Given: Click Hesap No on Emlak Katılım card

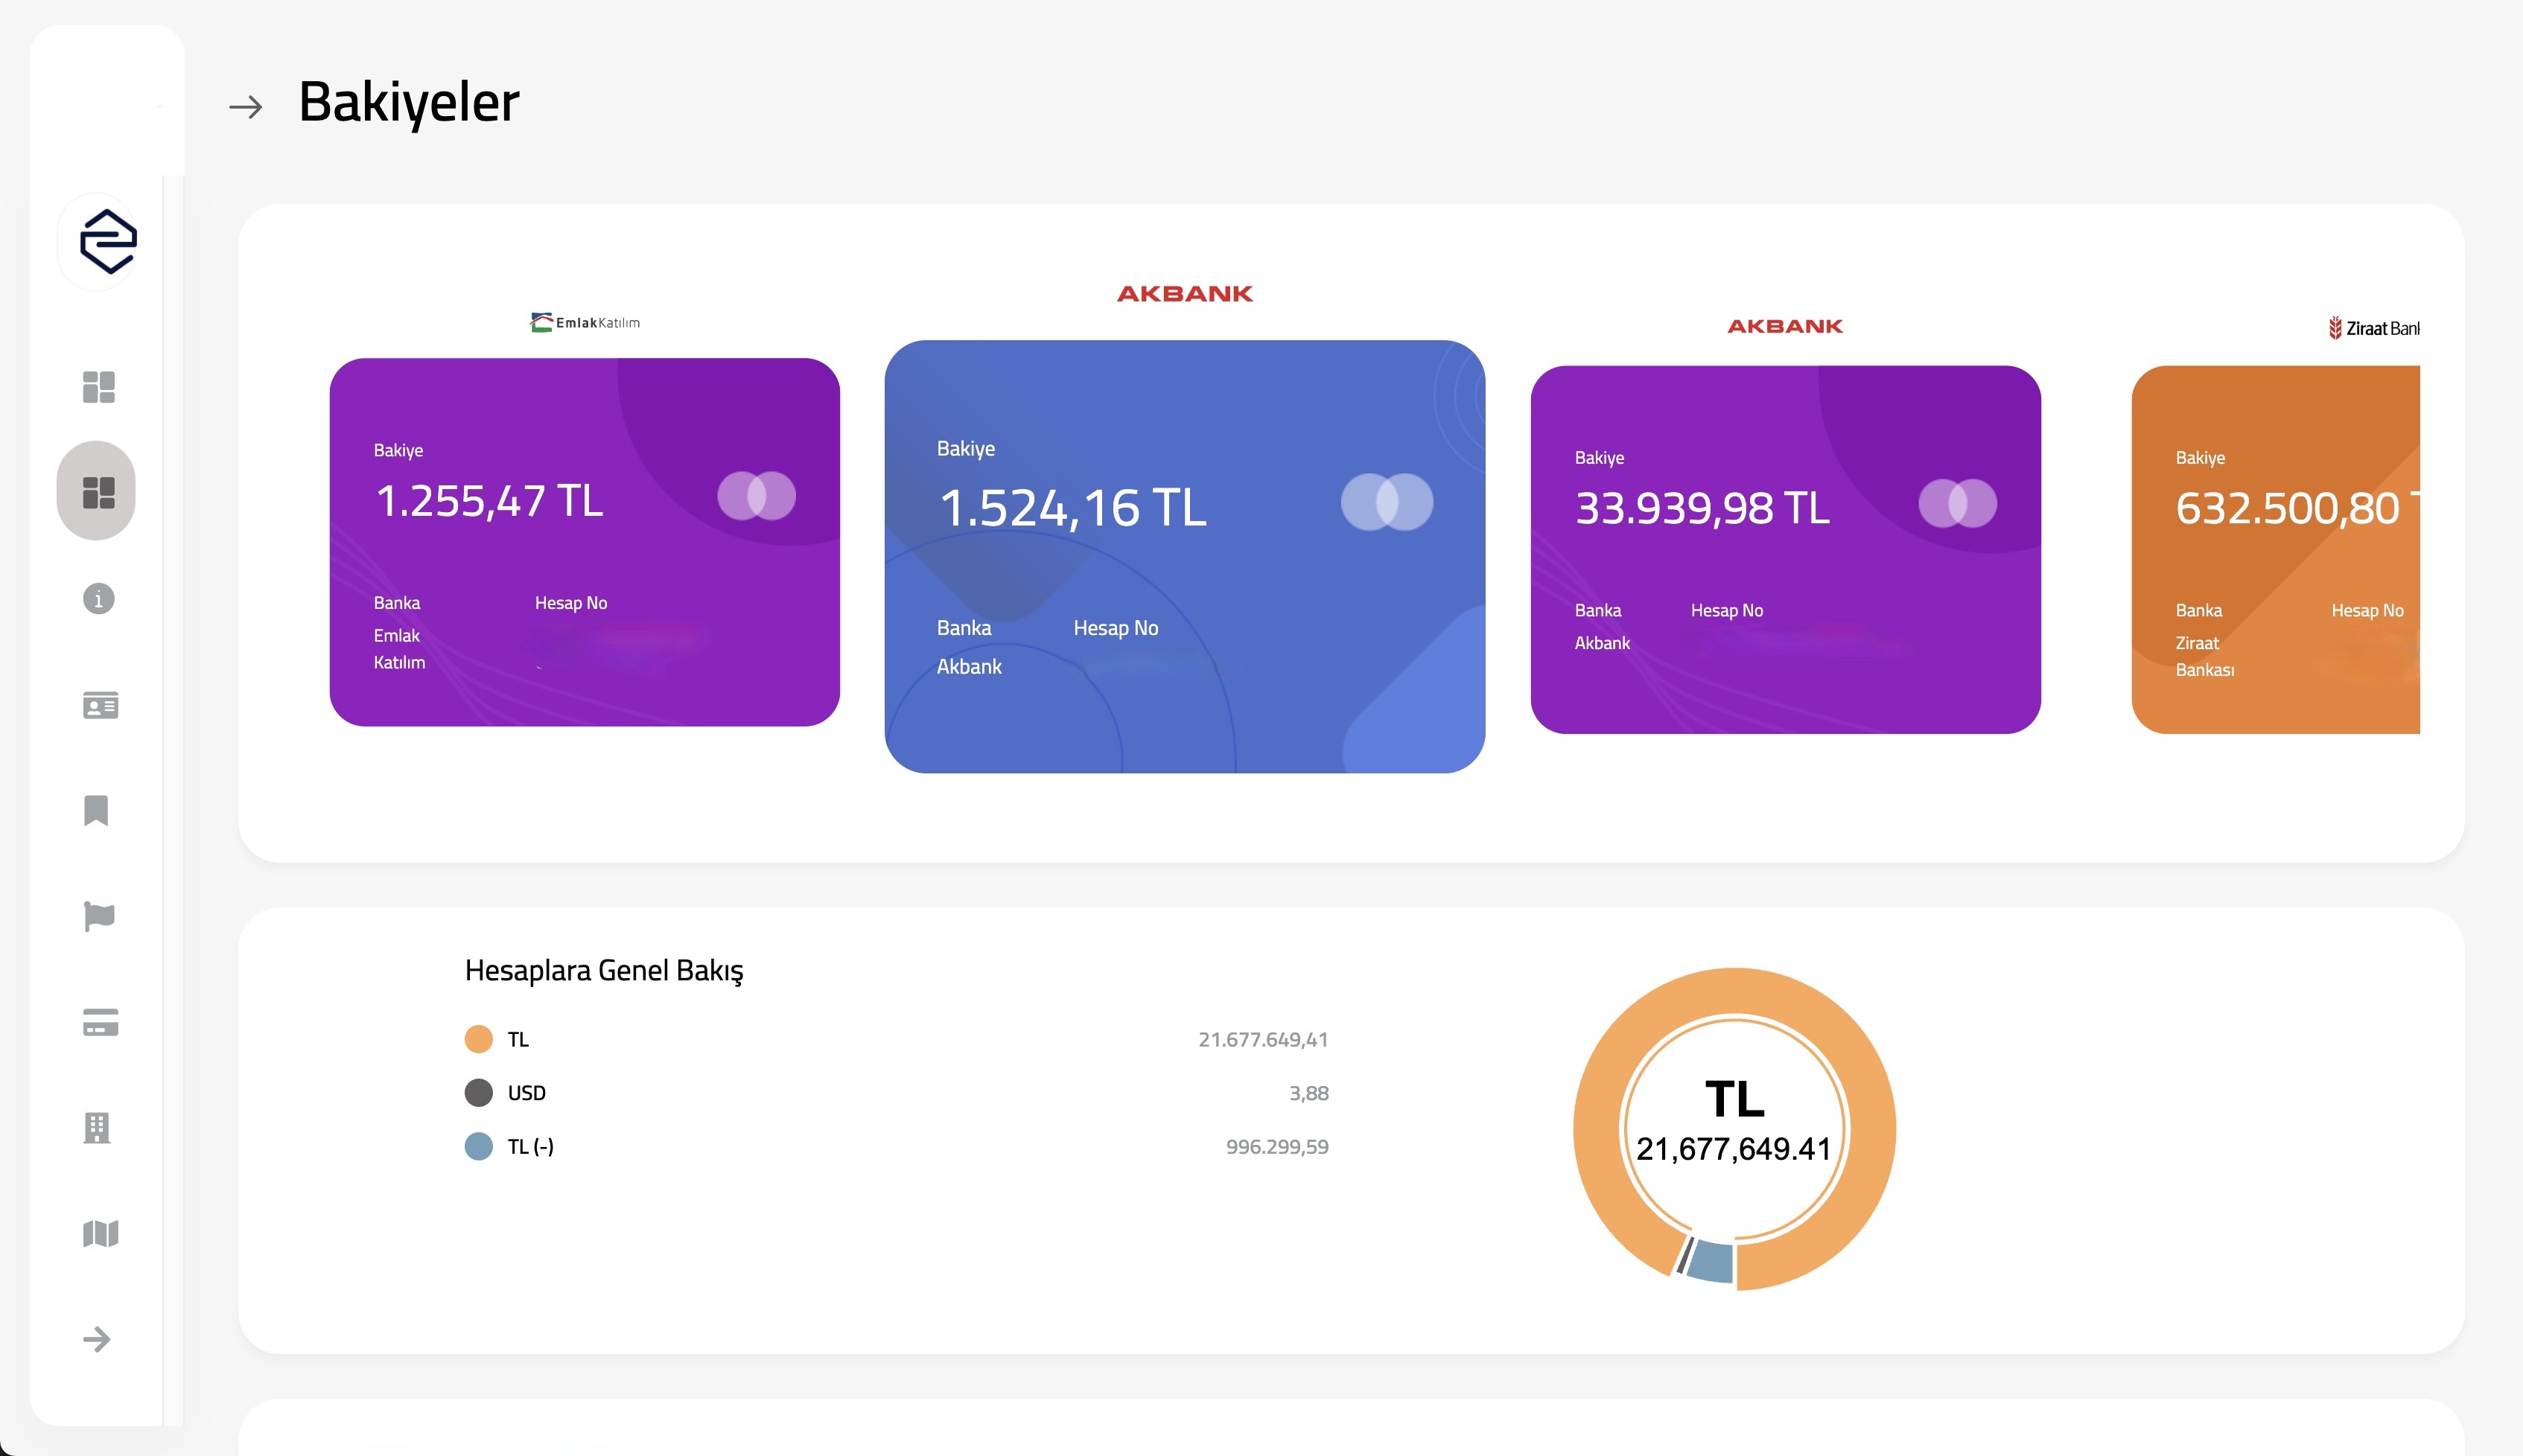Looking at the screenshot, I should [x=570, y=603].
